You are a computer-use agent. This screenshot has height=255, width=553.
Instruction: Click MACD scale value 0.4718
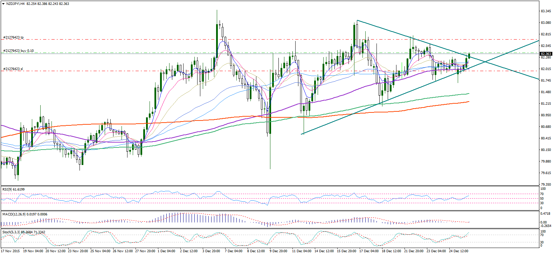point(545,213)
